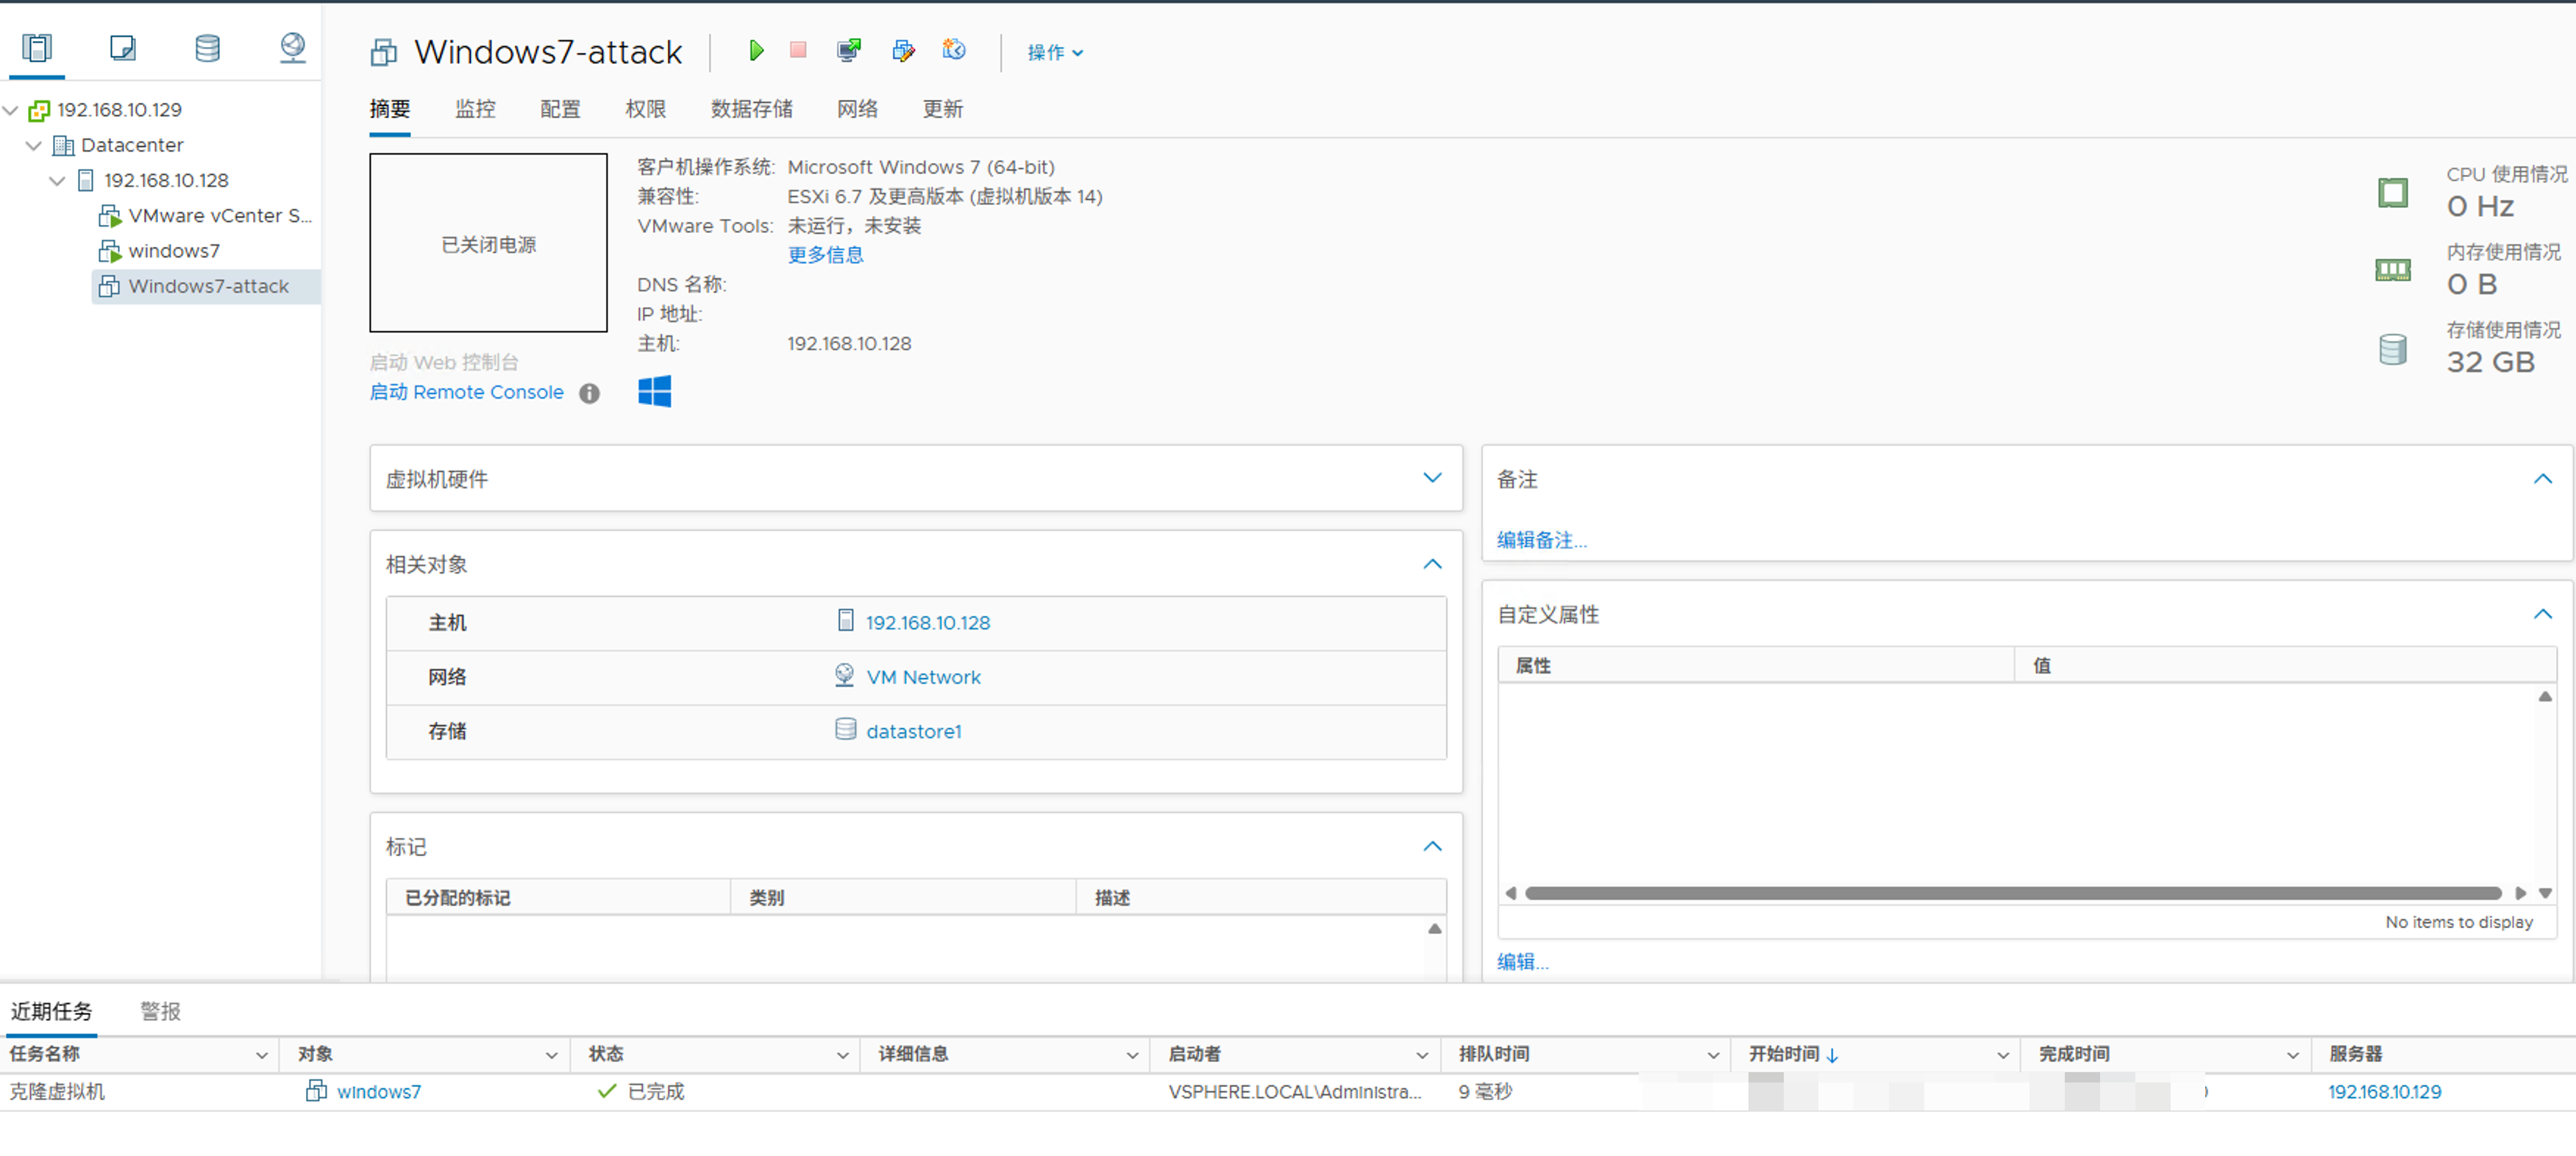Click the Take Snapshot toolbar icon
Viewport: 2576px width, 1156px height.
click(x=954, y=50)
